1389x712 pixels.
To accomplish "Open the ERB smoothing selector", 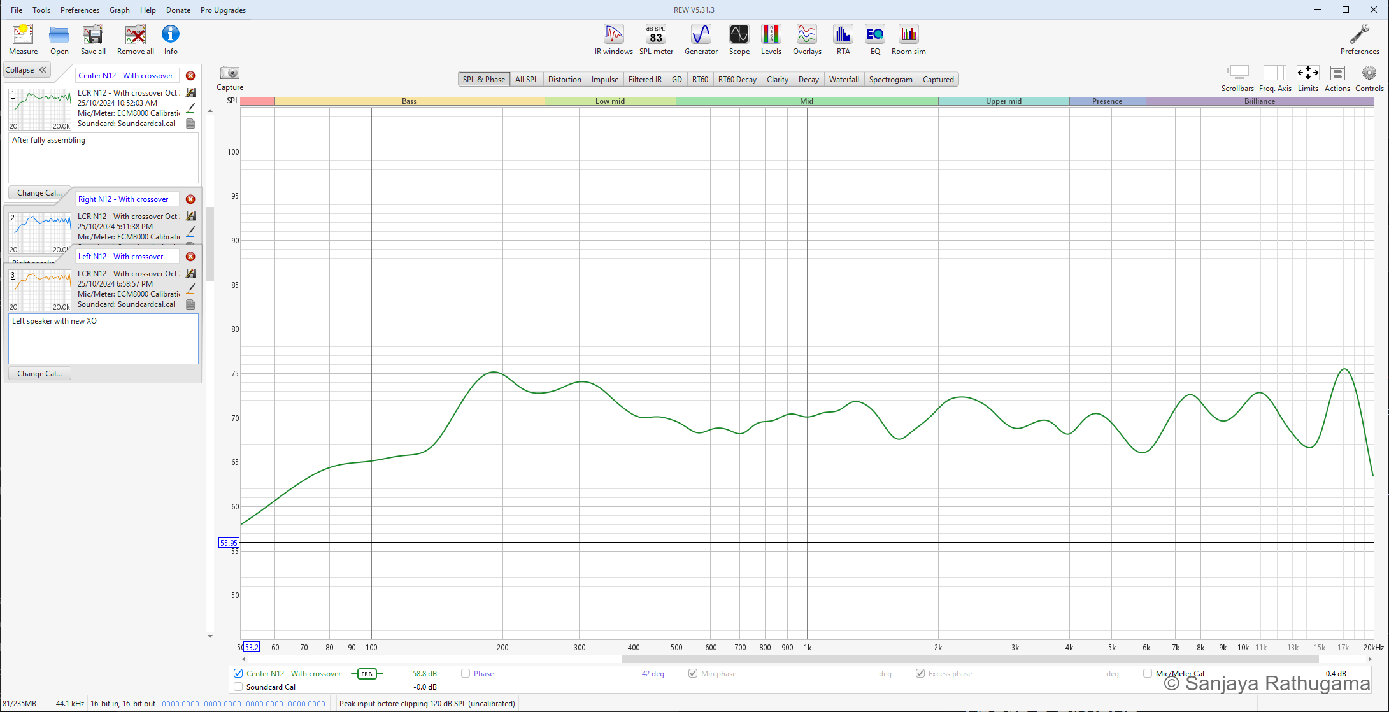I will pos(367,674).
